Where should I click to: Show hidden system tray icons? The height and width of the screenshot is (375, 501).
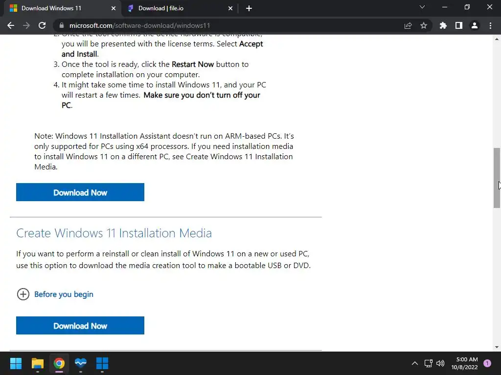[415, 363]
